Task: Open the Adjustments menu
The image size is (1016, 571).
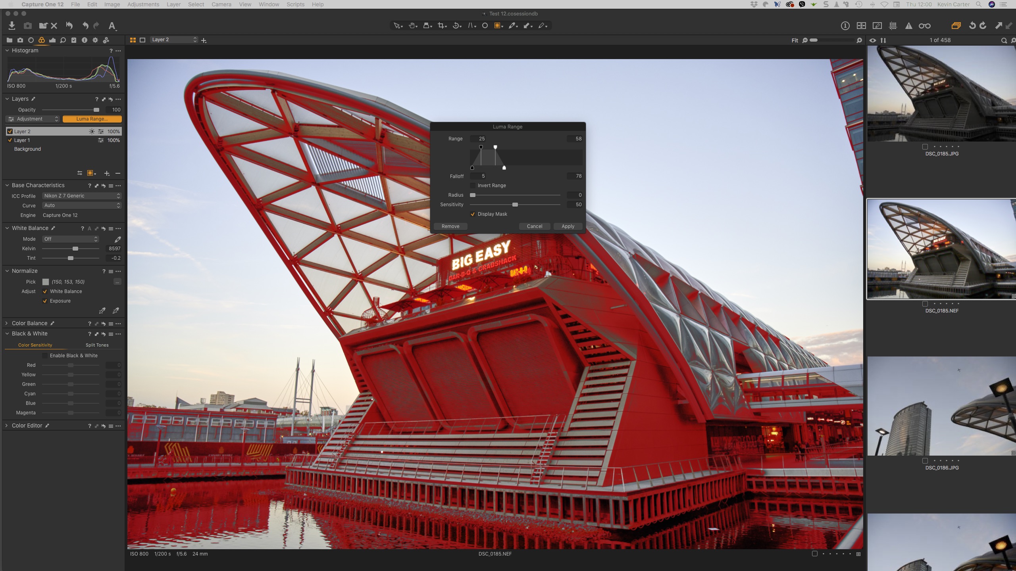Action: click(x=143, y=4)
